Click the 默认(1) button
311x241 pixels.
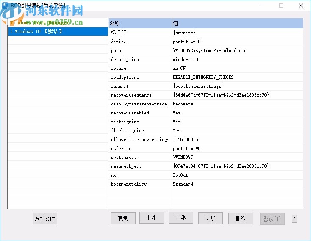point(272,219)
